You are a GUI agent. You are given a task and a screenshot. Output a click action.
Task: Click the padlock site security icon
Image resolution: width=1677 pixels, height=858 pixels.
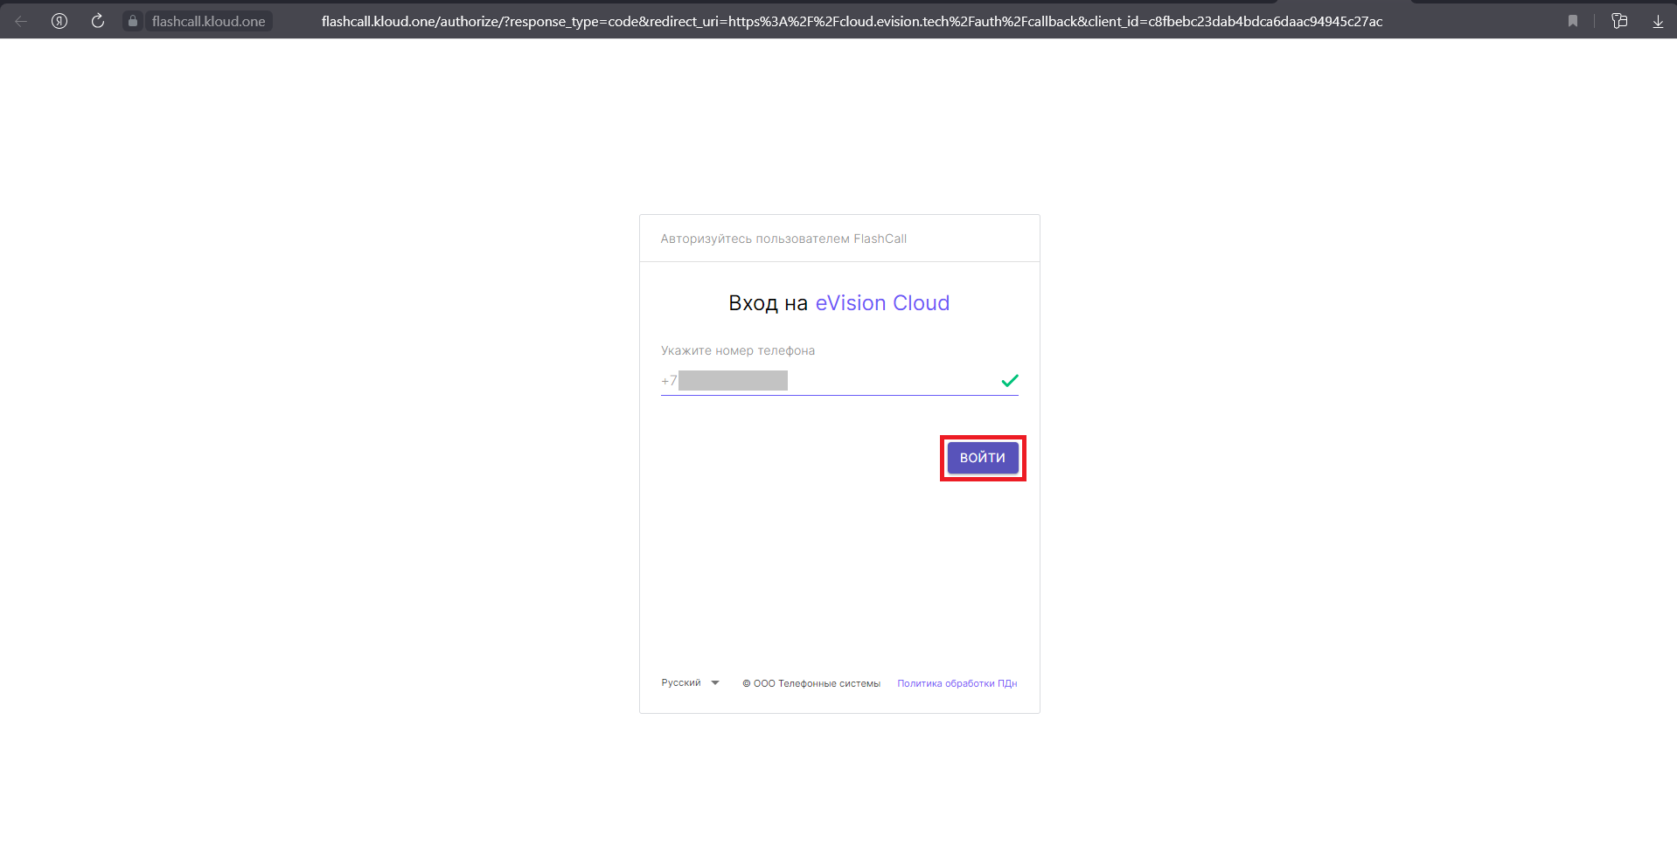pos(133,21)
